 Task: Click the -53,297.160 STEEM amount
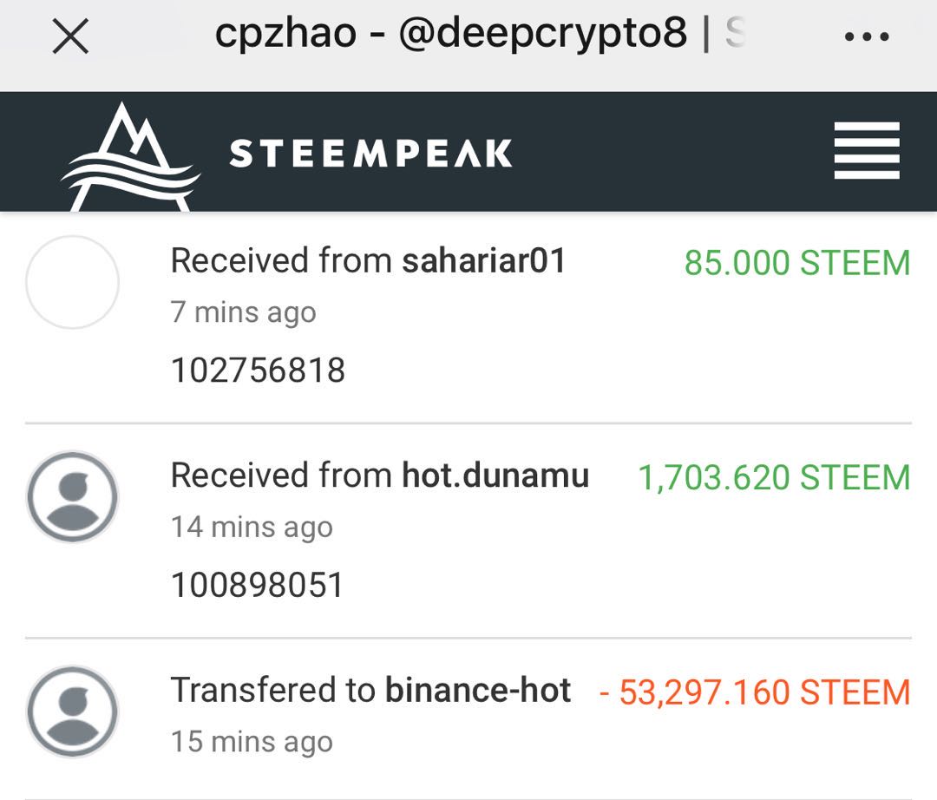pyautogui.click(x=755, y=693)
